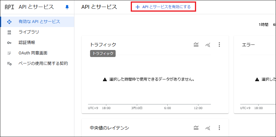This screenshot has width=276, height=137.
Task: Click the key icon next to 認証情報
Action: click(9, 42)
